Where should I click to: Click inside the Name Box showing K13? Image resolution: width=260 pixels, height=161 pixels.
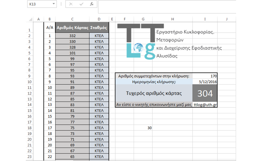(38, 4)
